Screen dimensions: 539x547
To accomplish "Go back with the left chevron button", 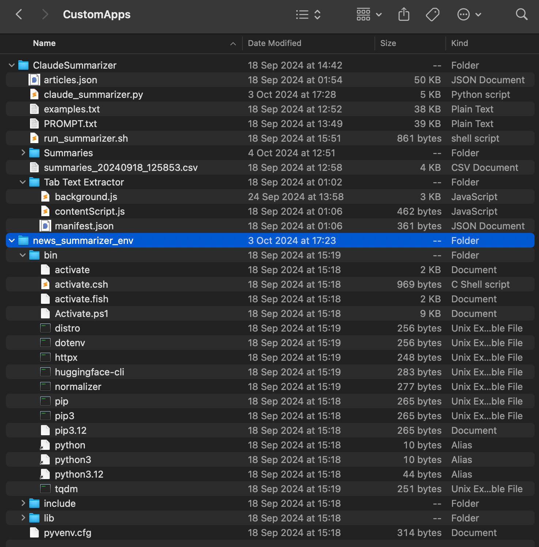I will (19, 15).
